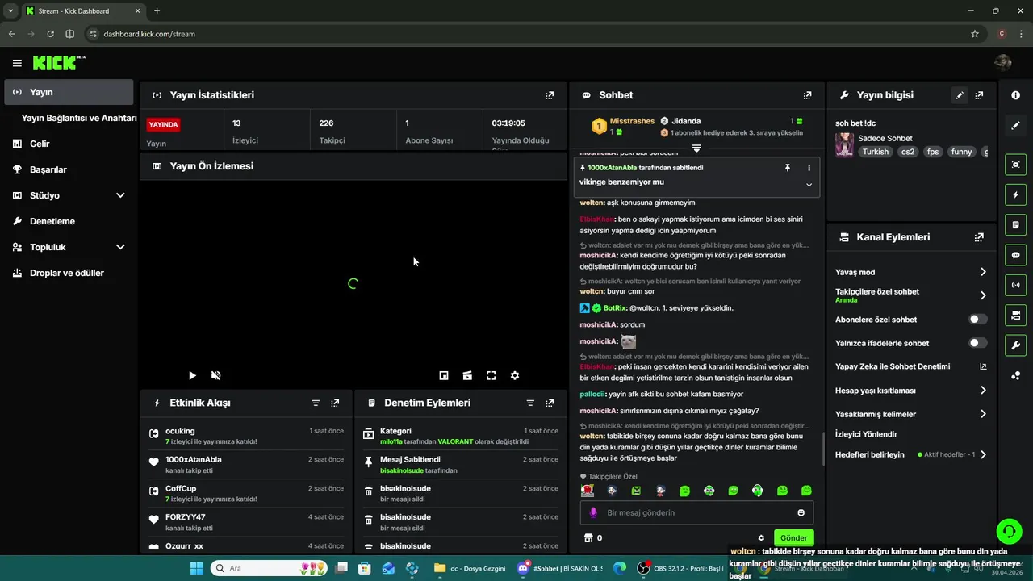This screenshot has height=581, width=1033.
Task: Click the green-outlined capture icon in right rail
Action: 1015,165
